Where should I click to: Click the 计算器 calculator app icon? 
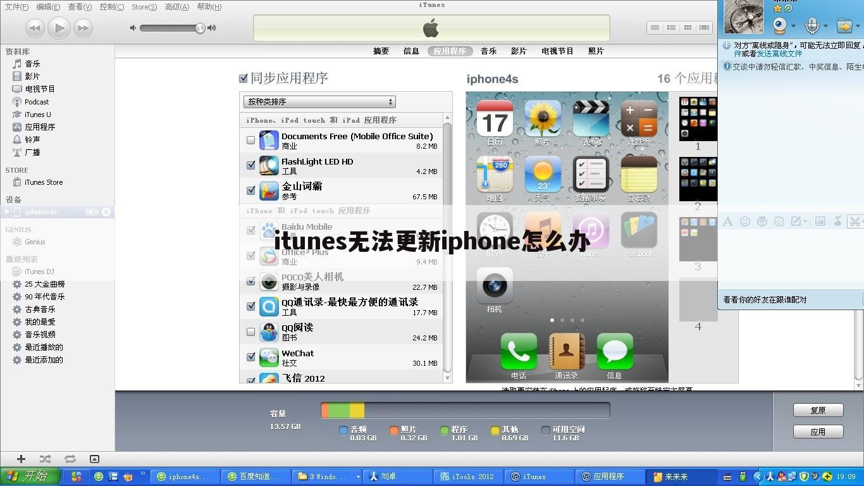click(639, 118)
